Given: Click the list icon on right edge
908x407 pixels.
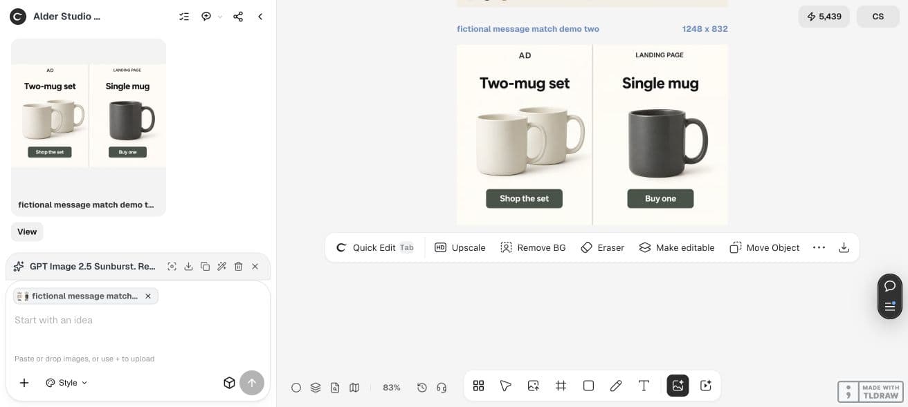Looking at the screenshot, I should point(890,307).
